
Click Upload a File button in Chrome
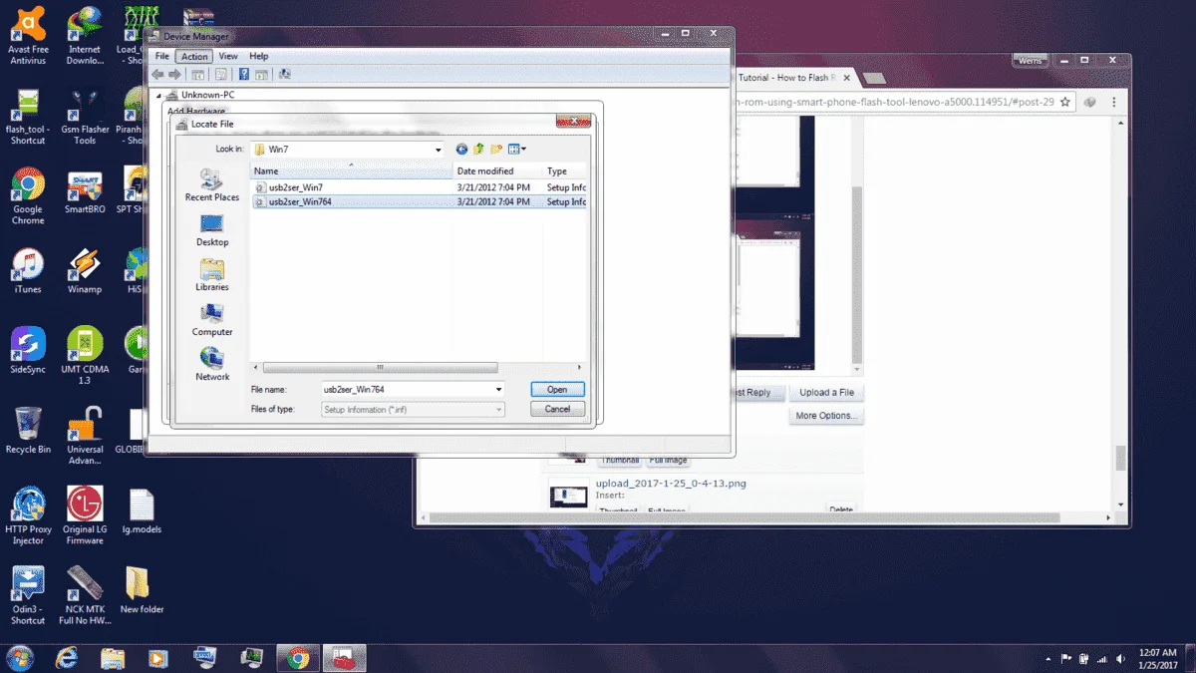827,393
